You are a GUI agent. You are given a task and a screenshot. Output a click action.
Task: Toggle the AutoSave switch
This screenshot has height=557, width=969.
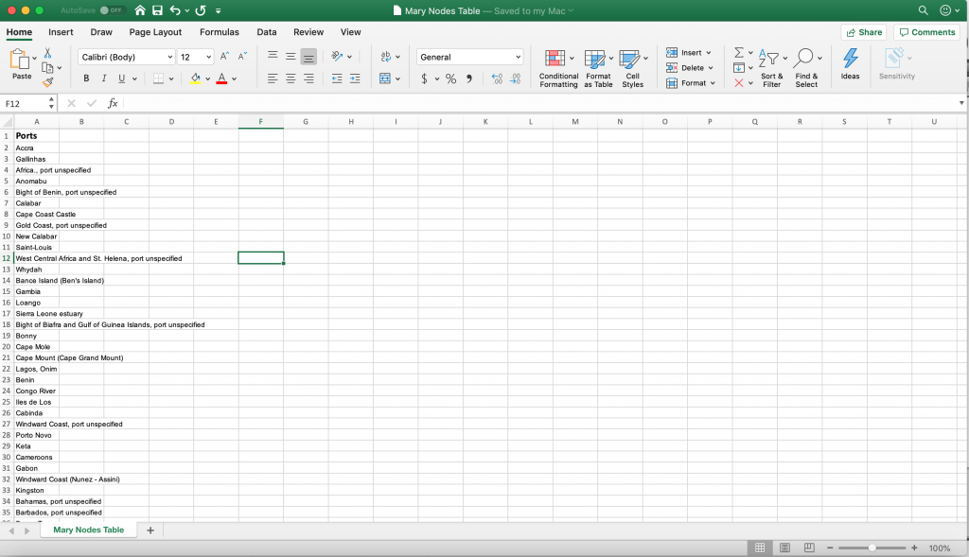coord(112,10)
